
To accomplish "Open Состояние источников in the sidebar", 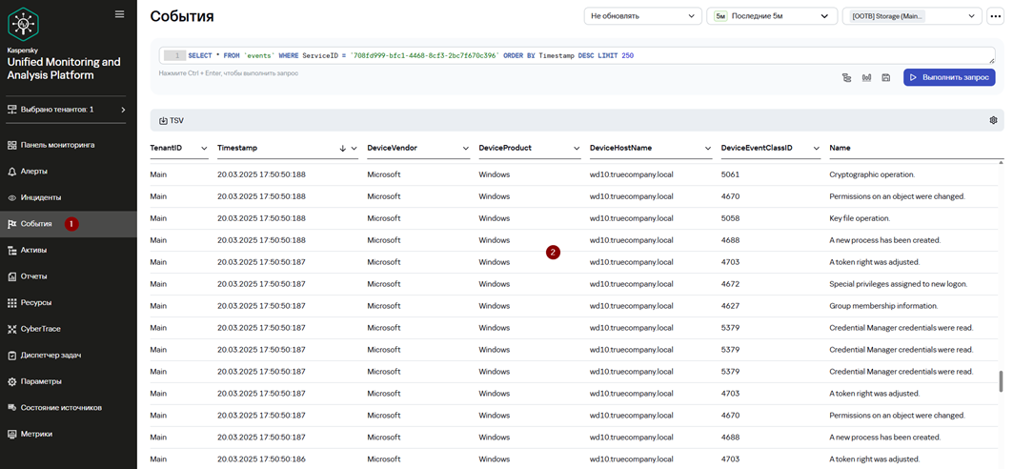I will (69, 408).
